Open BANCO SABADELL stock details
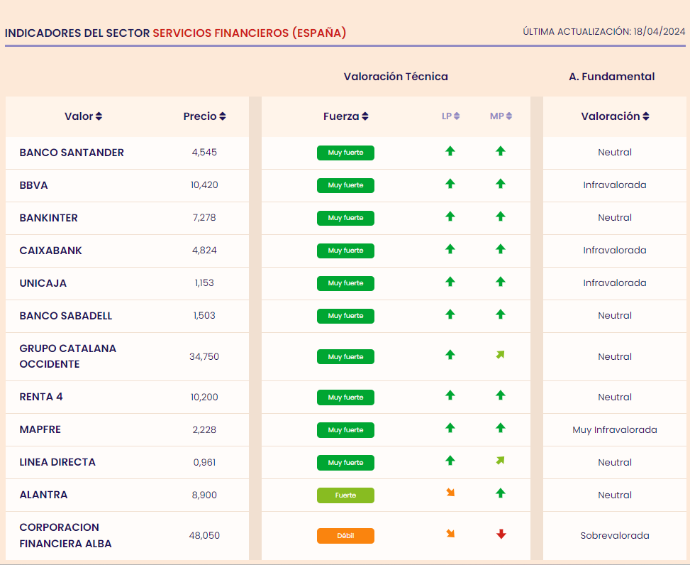 65,315
